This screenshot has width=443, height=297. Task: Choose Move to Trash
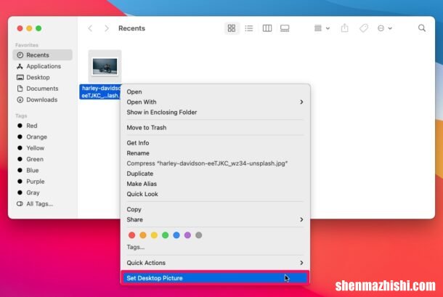(x=215, y=128)
